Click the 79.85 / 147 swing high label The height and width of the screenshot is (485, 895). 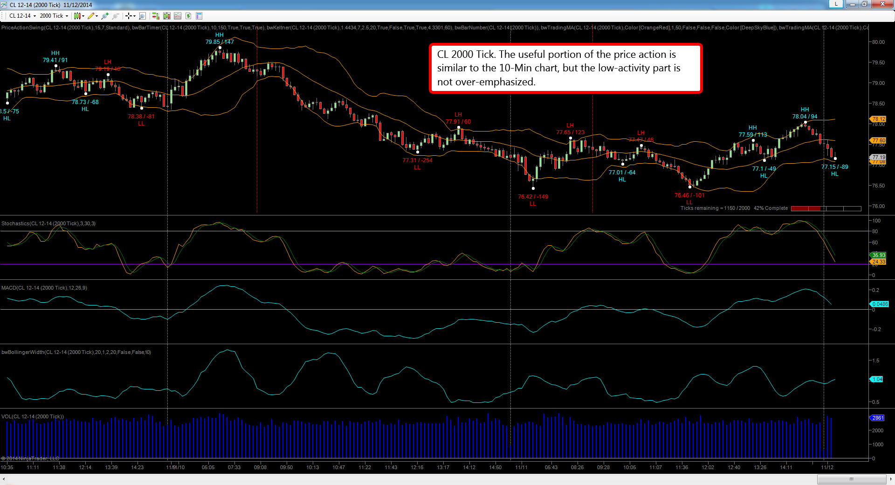pyautogui.click(x=220, y=42)
